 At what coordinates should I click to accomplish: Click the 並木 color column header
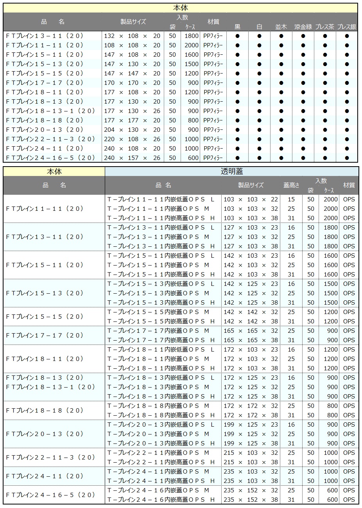pos(281,27)
